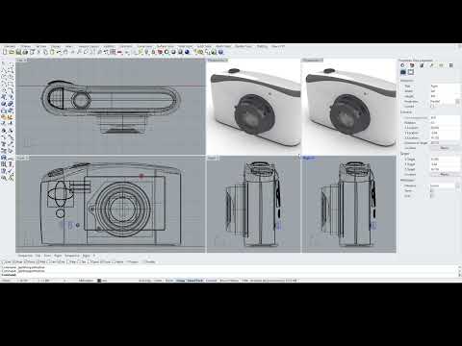462x346 pixels.
Task: Open the Projection dropdown showing Parallel
Action: [x=445, y=101]
